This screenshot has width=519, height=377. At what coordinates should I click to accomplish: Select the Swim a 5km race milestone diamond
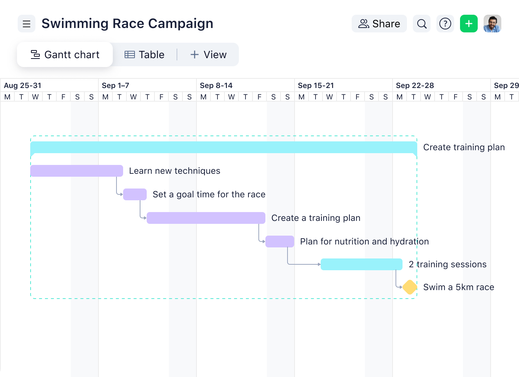point(409,287)
